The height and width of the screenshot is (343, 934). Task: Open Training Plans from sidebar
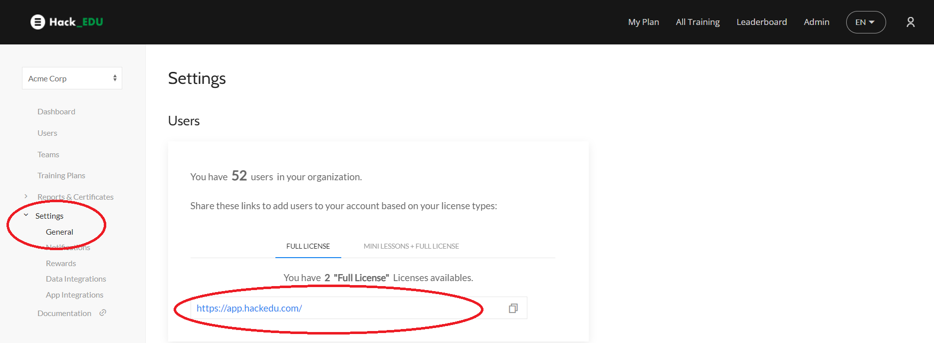pos(61,176)
